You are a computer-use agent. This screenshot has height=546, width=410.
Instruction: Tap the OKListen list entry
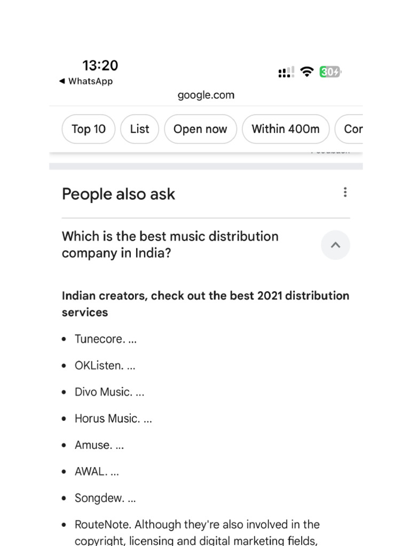click(x=105, y=366)
